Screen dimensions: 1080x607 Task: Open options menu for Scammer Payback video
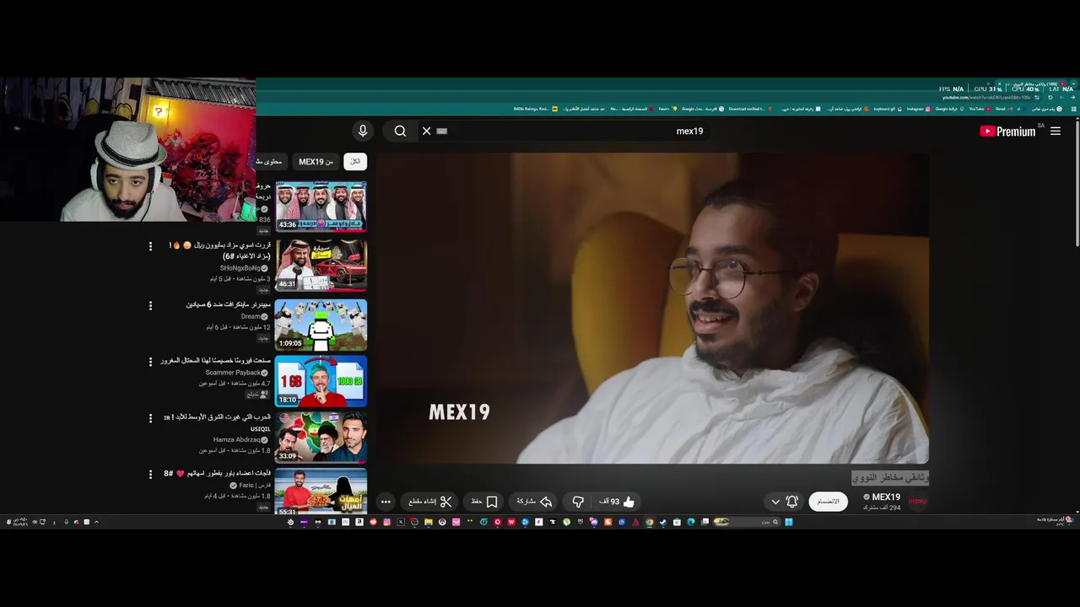[x=151, y=362]
